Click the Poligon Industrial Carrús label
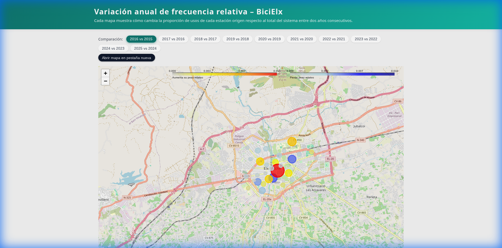The height and width of the screenshot is (248, 502). [x=239, y=139]
